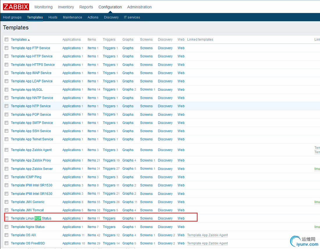Switch to Templates submenu
This screenshot has height=249, width=320.
click(35, 17)
